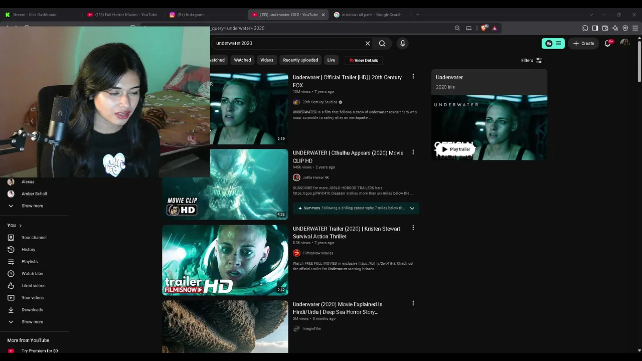Open the Brave Rewards triangle icon
The image size is (642, 361).
pyautogui.click(x=495, y=28)
